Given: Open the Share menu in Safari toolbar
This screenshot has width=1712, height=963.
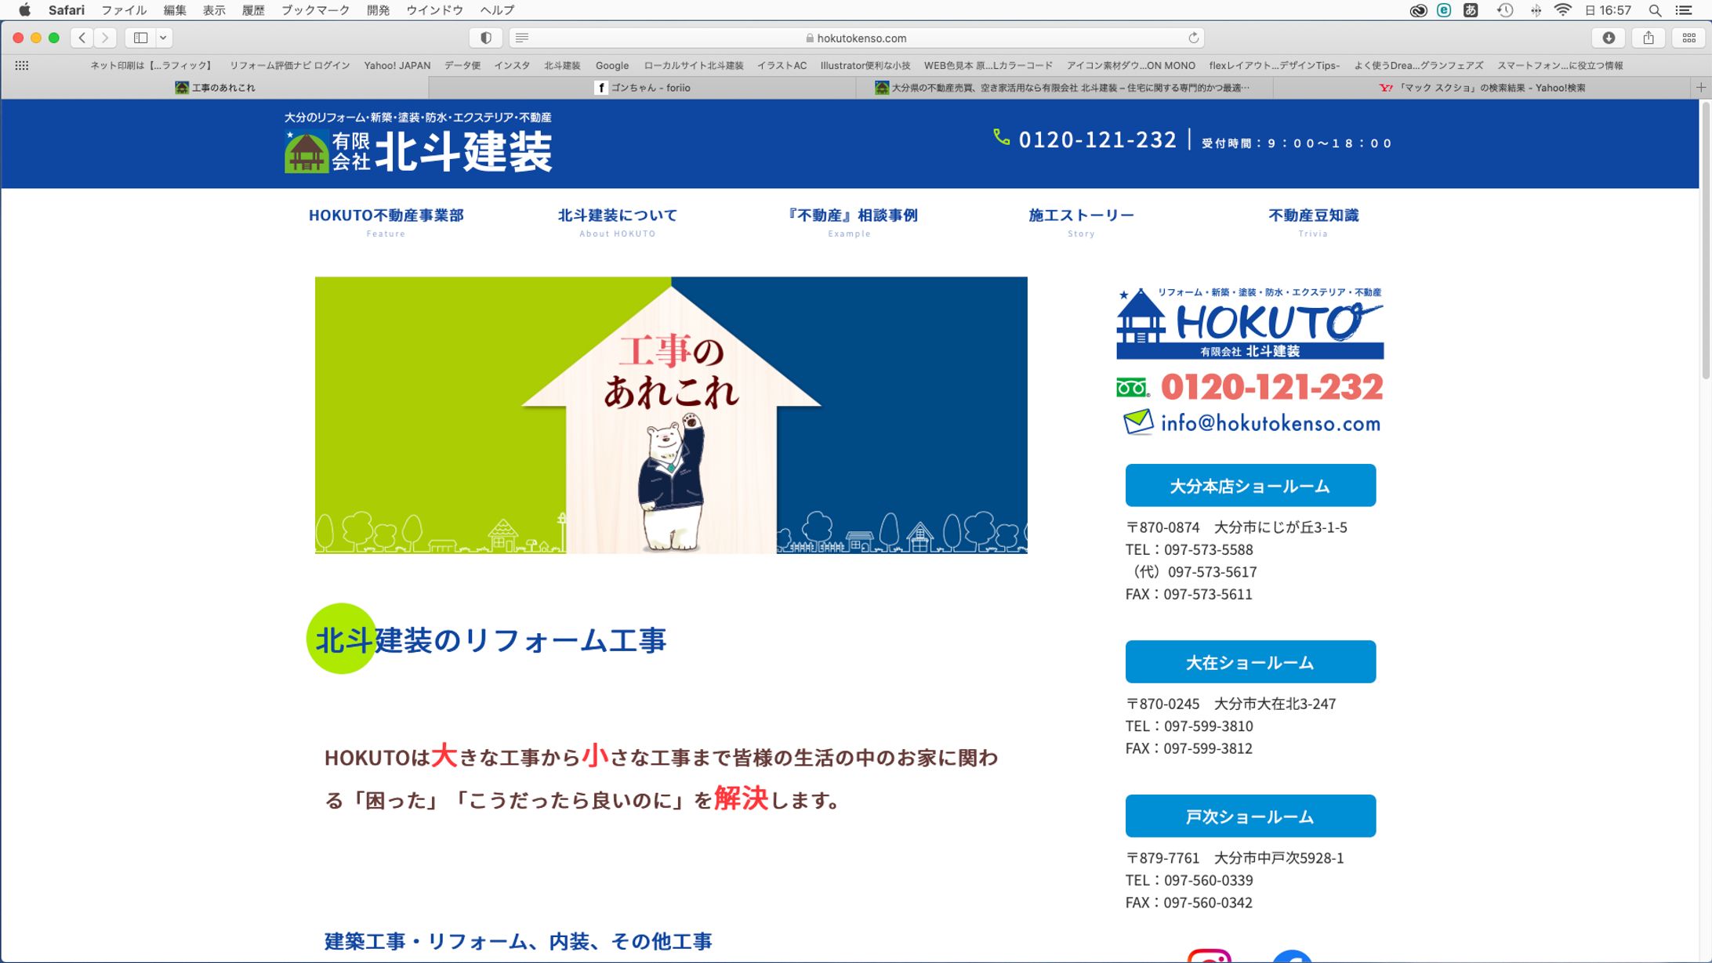Looking at the screenshot, I should click(x=1649, y=37).
